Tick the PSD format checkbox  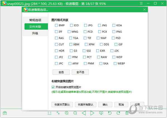(x=113, y=38)
